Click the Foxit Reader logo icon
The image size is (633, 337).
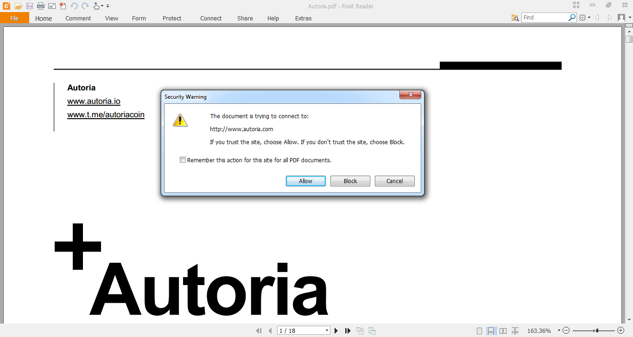6,6
